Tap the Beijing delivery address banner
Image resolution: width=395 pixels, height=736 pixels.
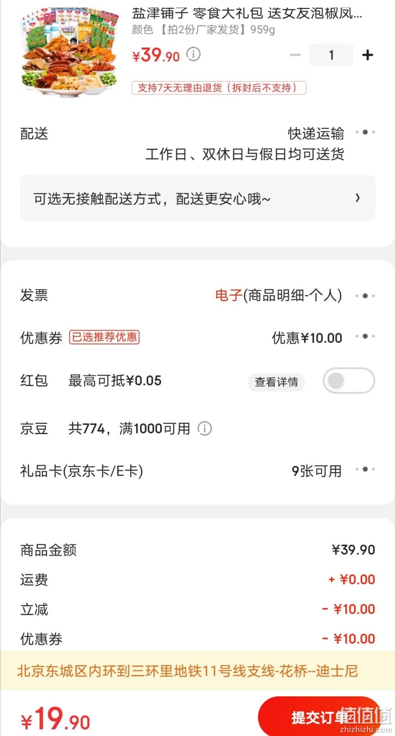click(197, 671)
